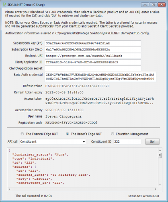Select The Raiser's Edge NXT radio button

pos(68,134)
